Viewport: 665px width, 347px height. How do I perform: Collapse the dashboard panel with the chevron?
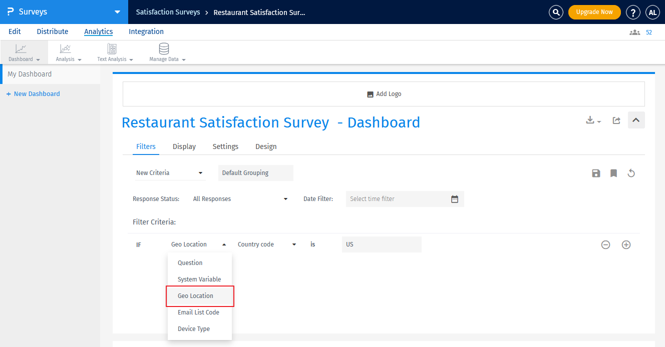636,120
